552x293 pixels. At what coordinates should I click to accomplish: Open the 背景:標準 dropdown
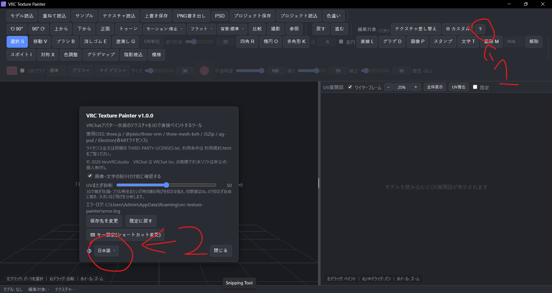232,29
